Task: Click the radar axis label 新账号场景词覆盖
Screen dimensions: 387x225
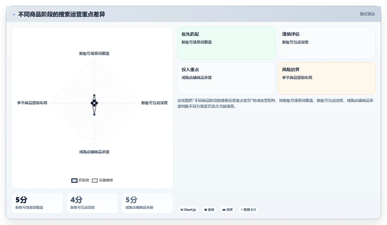Action: pos(94,53)
